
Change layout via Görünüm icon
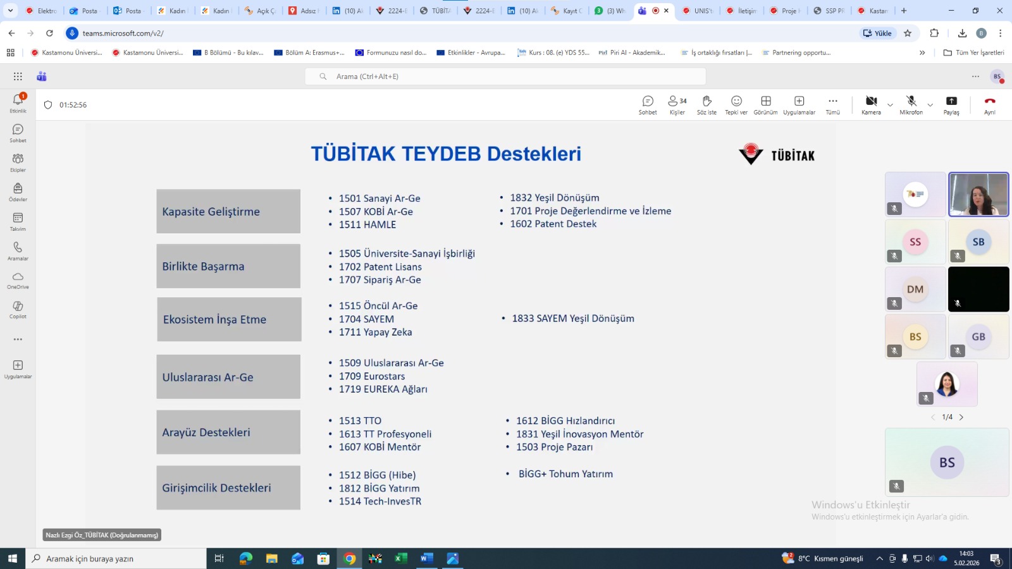click(x=765, y=104)
